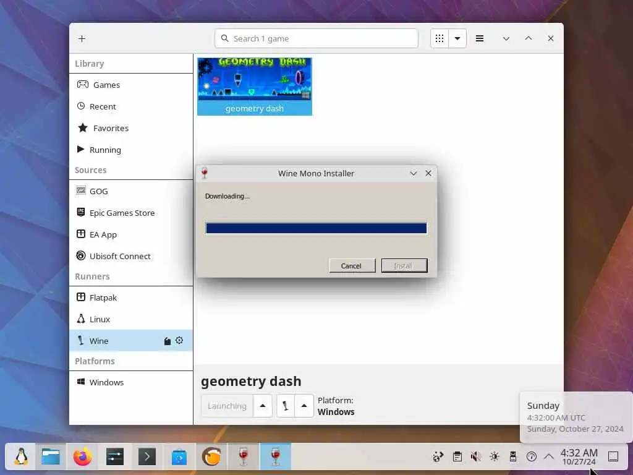Select the Linux runner
Viewport: 633px width, 475px height.
coord(131,319)
